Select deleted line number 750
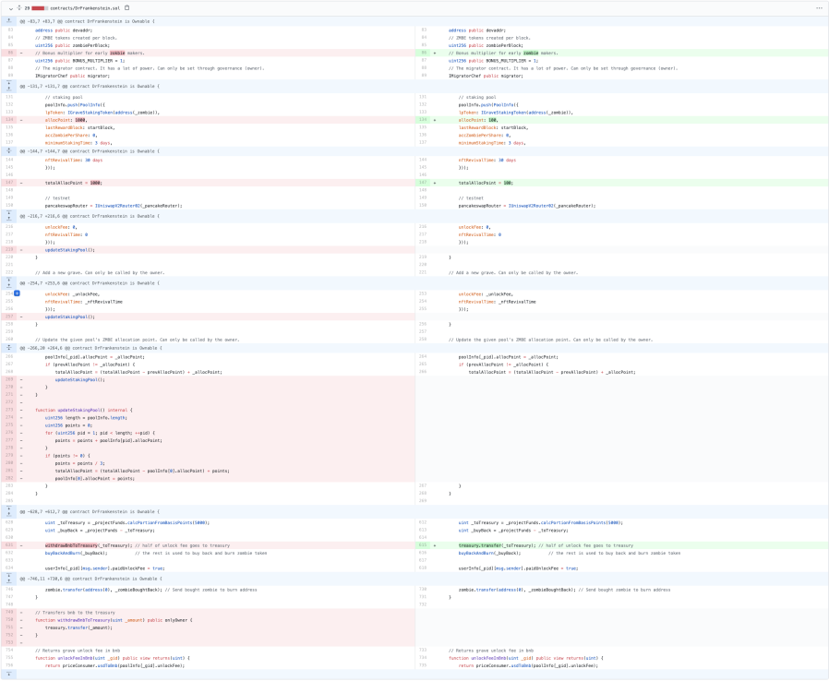The width and height of the screenshot is (829, 681). 9,620
